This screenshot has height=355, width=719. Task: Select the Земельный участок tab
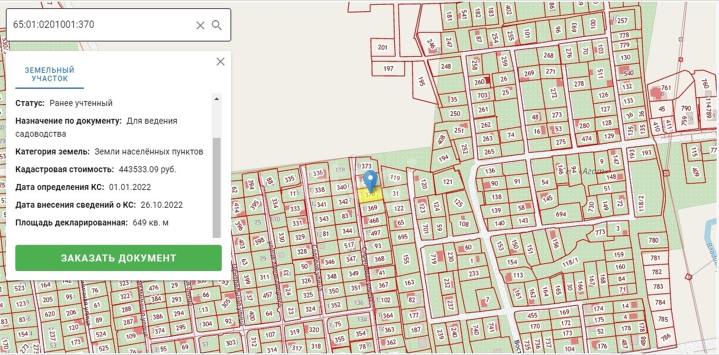click(50, 75)
